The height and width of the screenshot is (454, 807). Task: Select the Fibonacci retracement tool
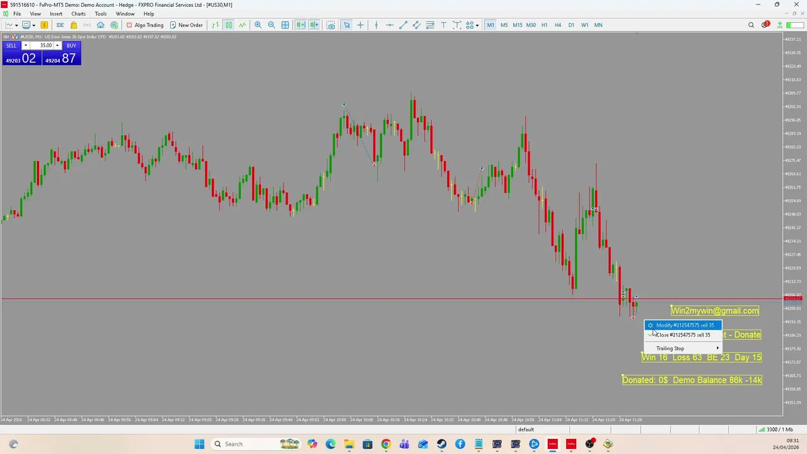(x=430, y=25)
